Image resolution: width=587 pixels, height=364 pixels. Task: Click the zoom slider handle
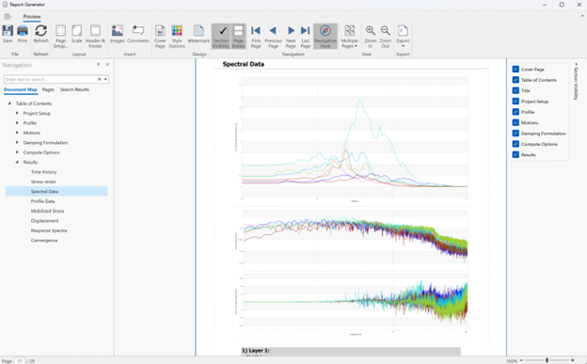pos(547,360)
